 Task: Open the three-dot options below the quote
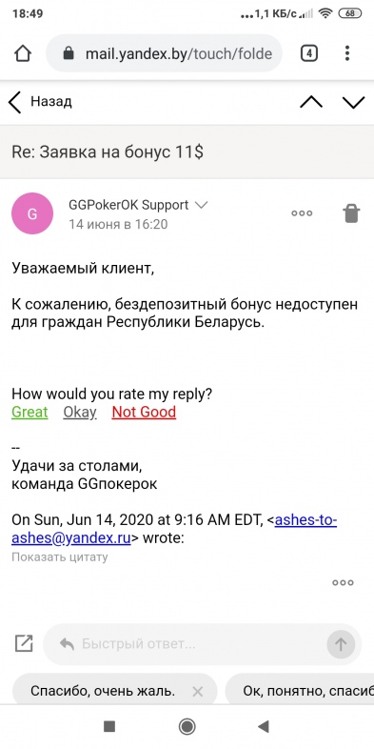coord(343,582)
